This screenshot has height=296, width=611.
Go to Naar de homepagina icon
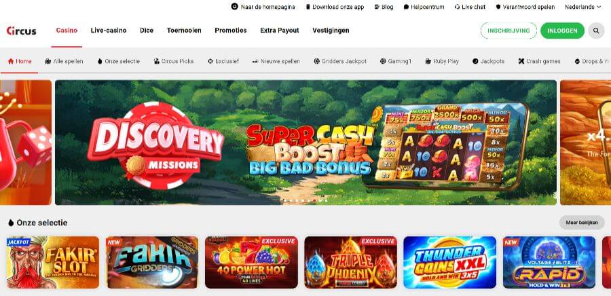[235, 7]
